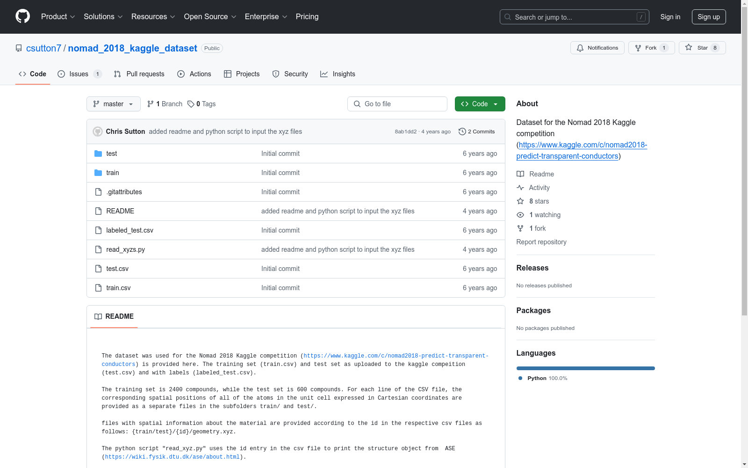The image size is (748, 468).
Task: Click the star icon beside 8 stars
Action: pyautogui.click(x=520, y=201)
